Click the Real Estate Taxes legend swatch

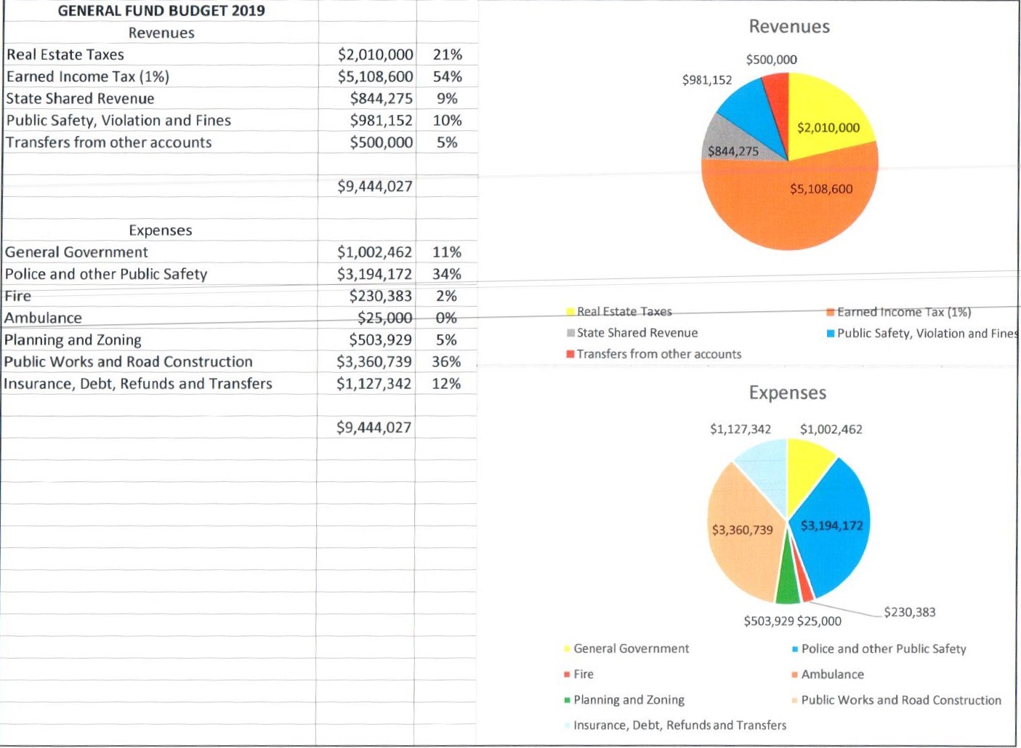(571, 312)
